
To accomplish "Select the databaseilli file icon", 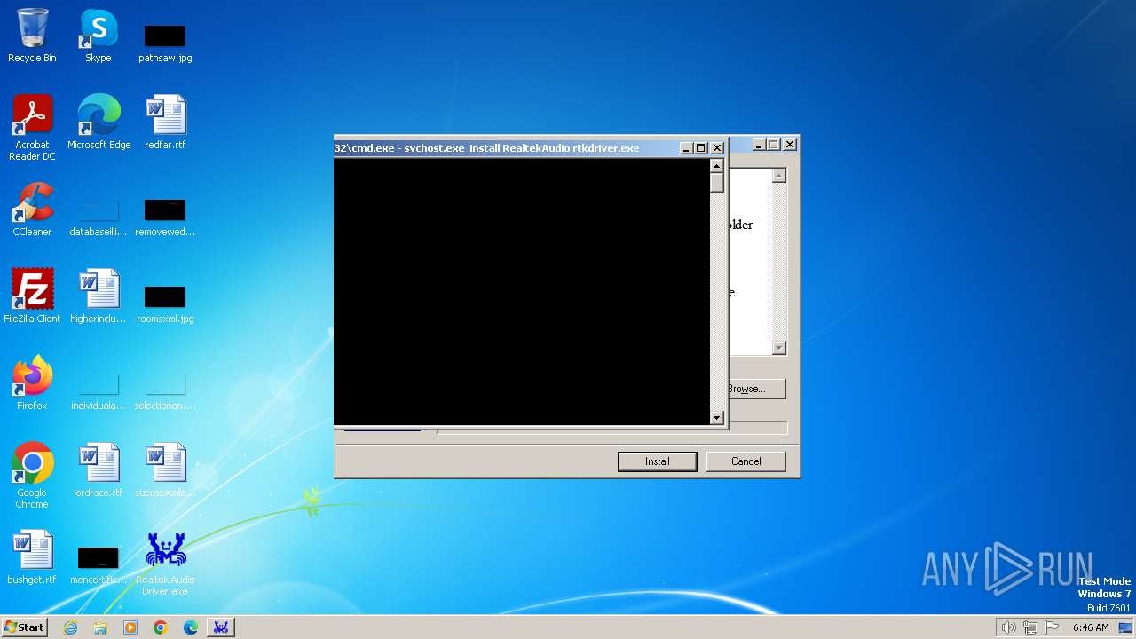I will pos(98,217).
